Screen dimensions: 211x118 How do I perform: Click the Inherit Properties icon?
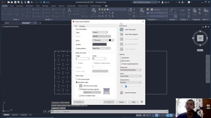point(121,92)
